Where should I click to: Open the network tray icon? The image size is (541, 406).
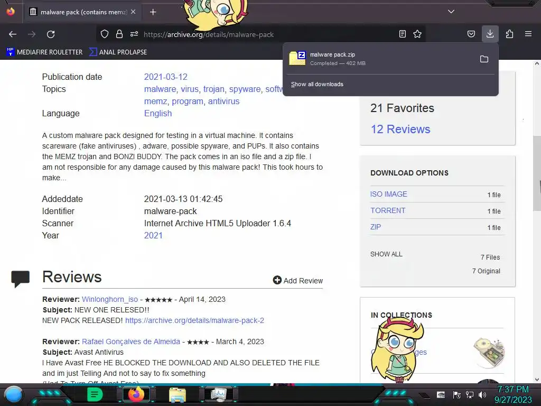pos(470,394)
